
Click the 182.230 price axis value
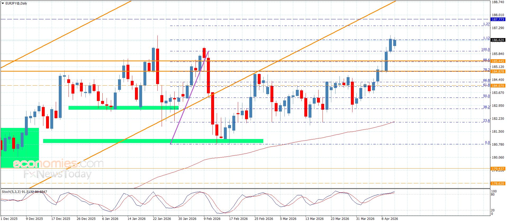[x=498, y=119]
